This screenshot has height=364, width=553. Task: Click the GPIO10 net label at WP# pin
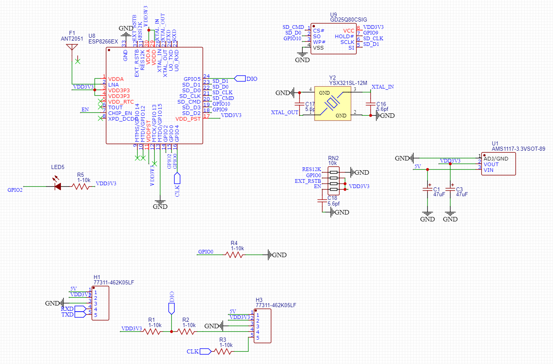[292, 39]
